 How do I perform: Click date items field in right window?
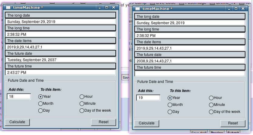190,48
